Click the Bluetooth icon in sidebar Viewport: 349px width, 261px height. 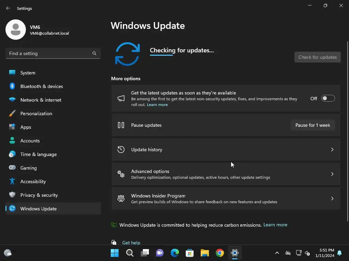click(x=12, y=86)
